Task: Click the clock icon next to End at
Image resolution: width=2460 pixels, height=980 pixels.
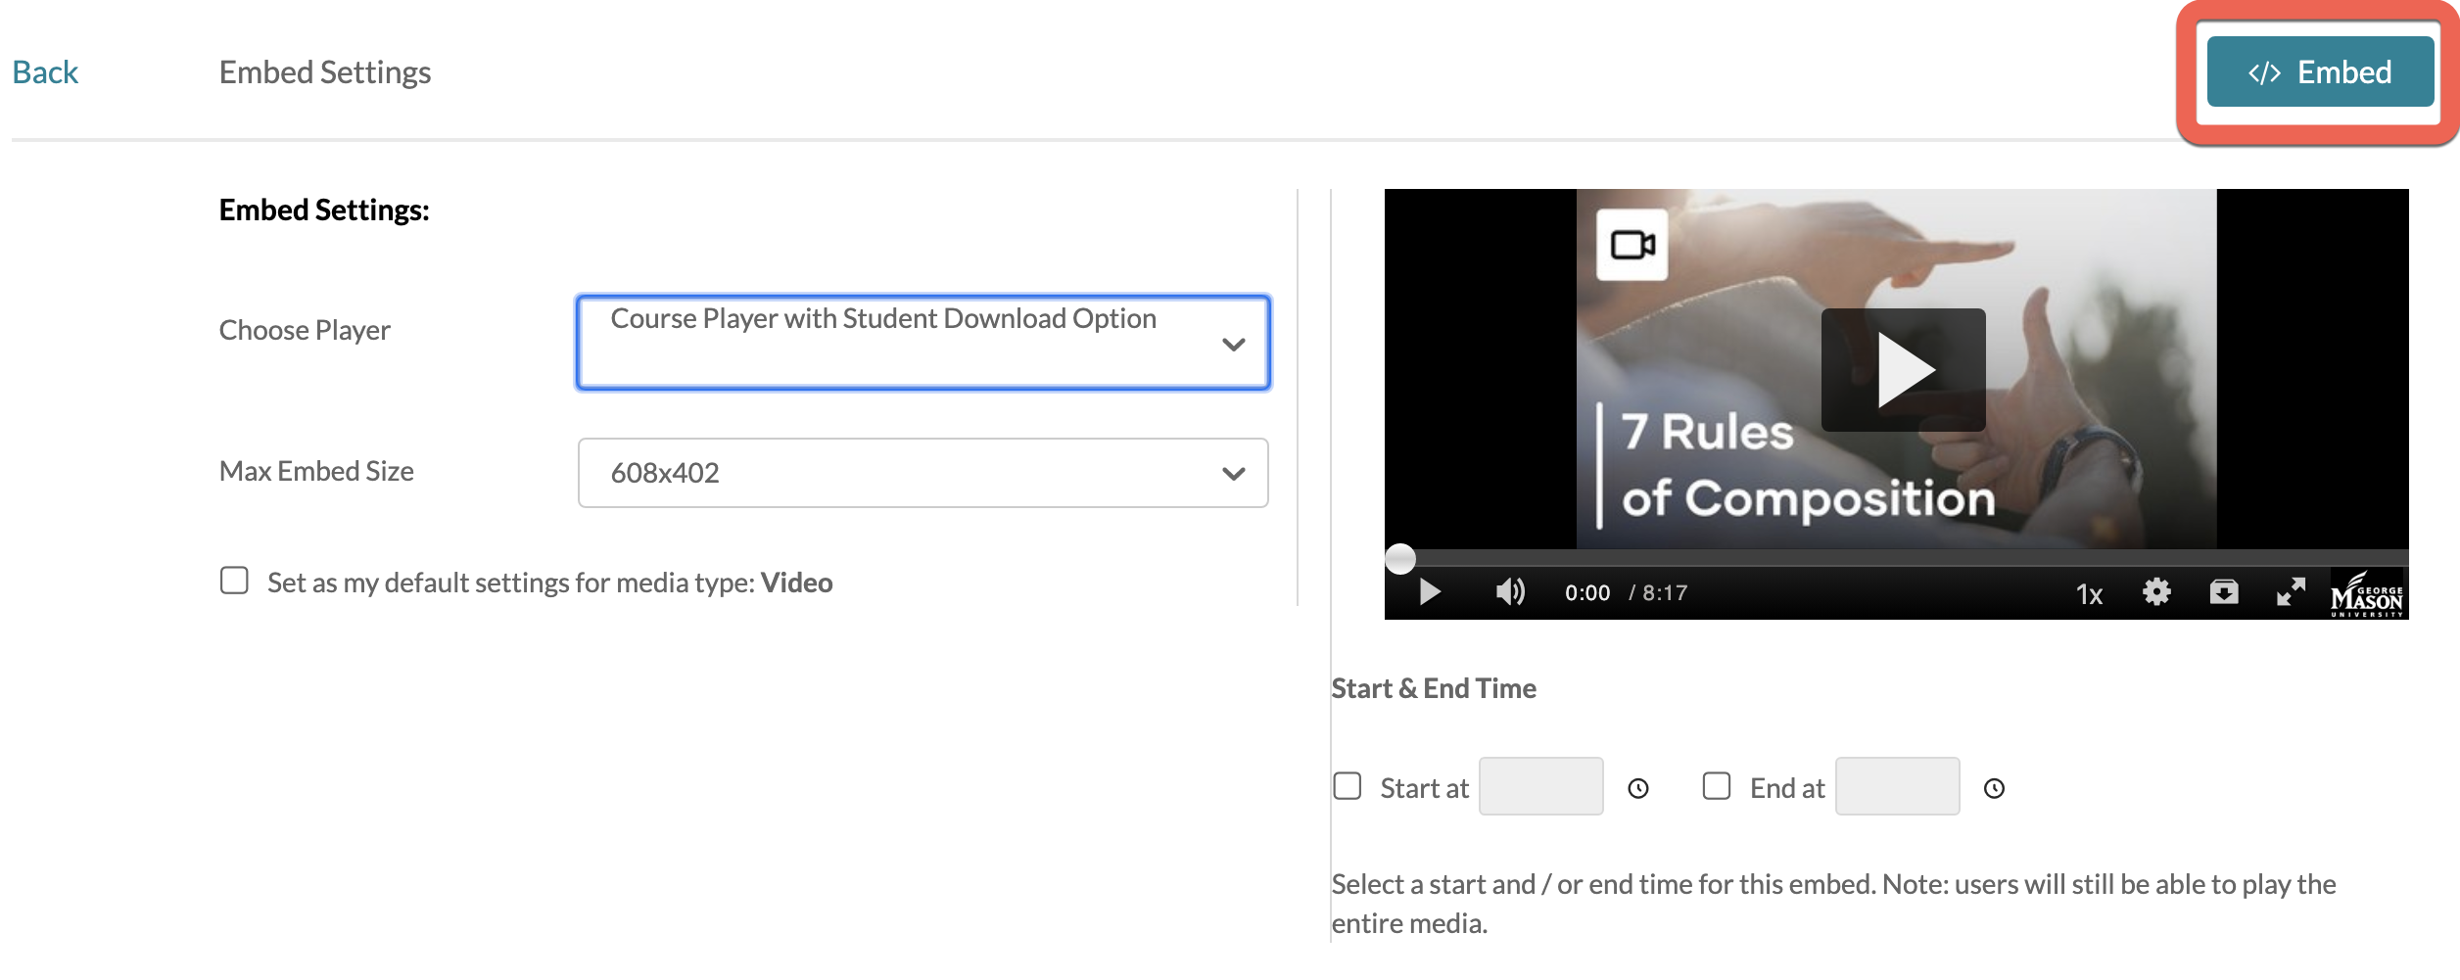Action: pos(1994,788)
